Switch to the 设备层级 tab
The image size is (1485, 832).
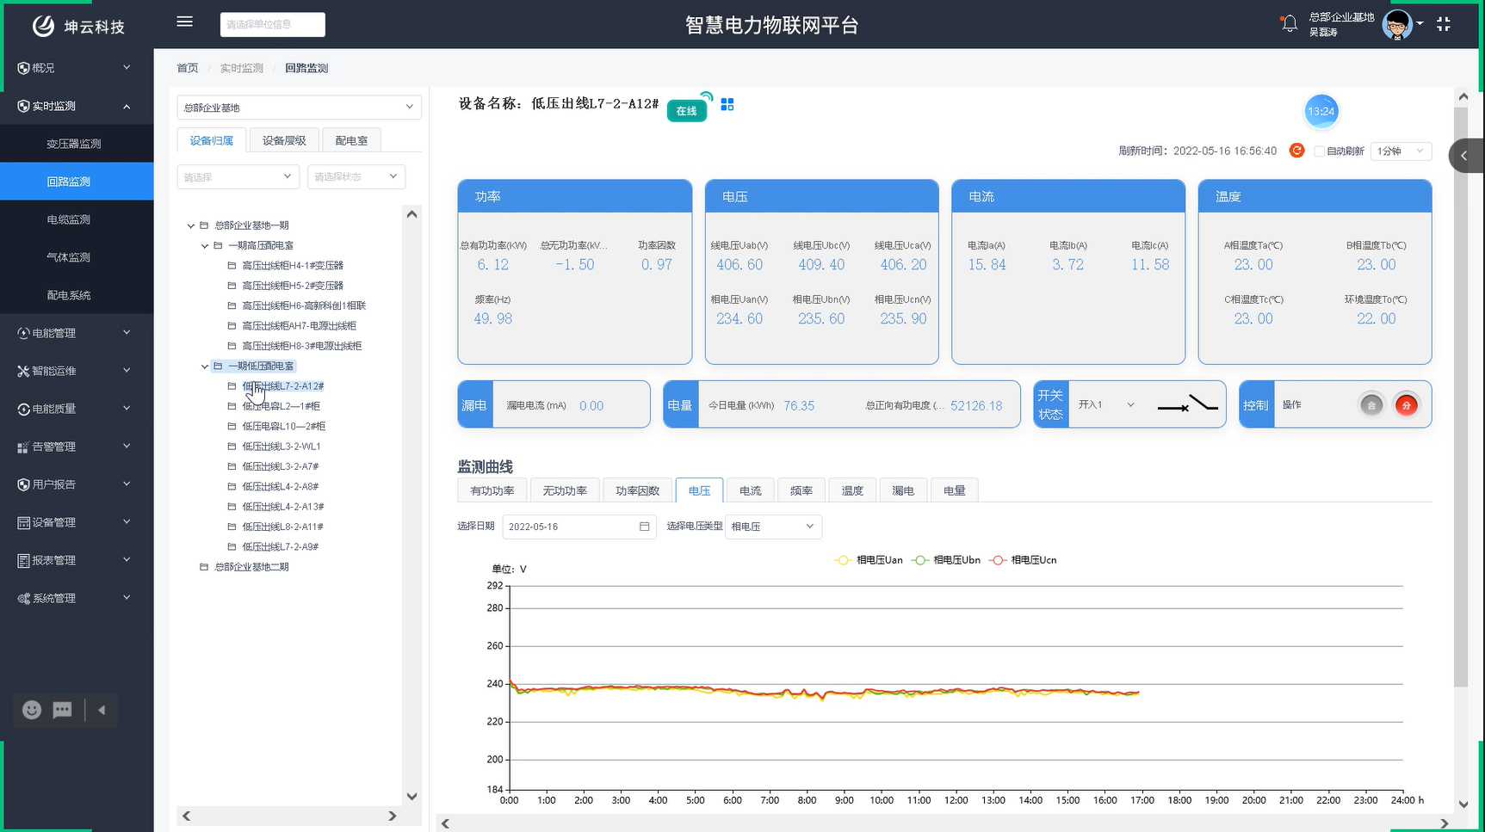pyautogui.click(x=284, y=140)
